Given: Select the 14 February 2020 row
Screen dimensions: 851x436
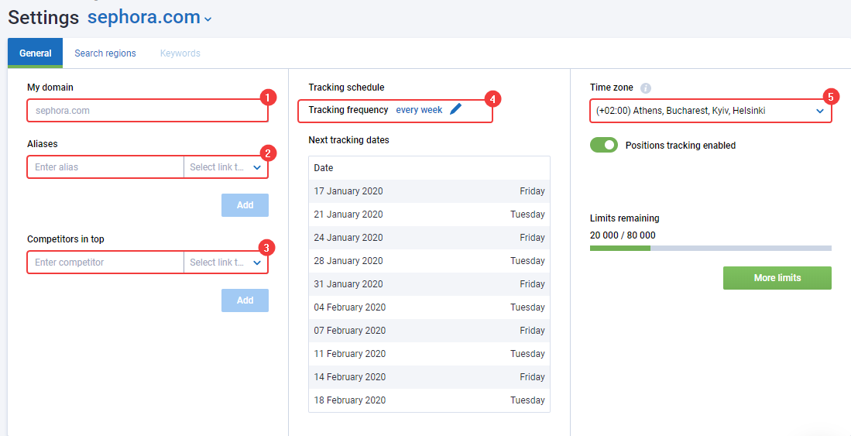Looking at the screenshot, I should (429, 377).
